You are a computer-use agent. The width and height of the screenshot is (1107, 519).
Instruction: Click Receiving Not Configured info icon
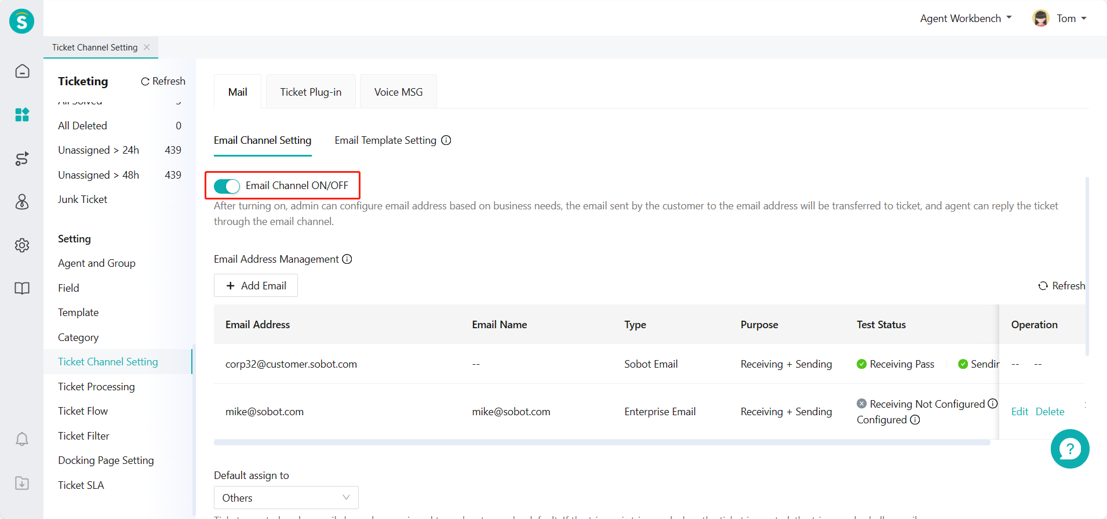click(x=993, y=404)
